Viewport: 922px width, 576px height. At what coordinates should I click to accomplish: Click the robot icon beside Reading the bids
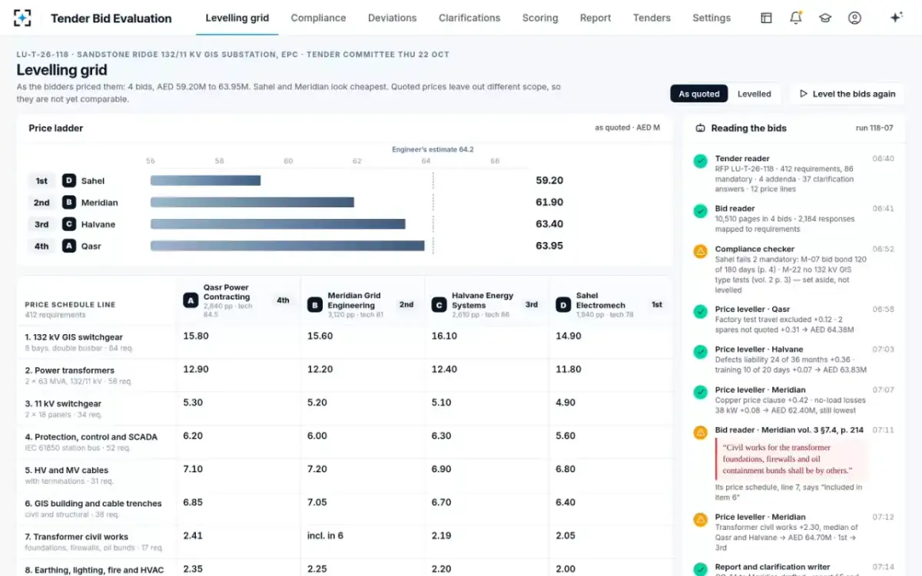coord(700,128)
